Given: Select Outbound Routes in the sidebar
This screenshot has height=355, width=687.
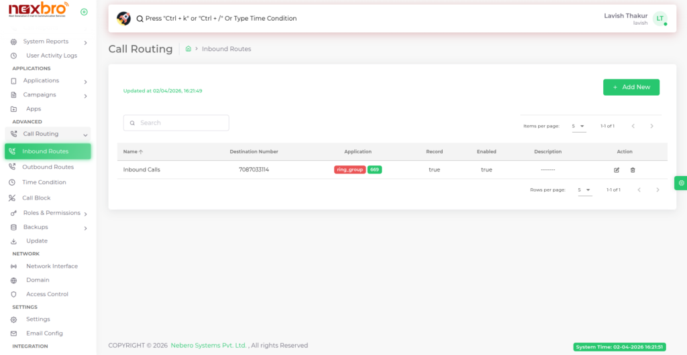Looking at the screenshot, I should click(x=48, y=167).
